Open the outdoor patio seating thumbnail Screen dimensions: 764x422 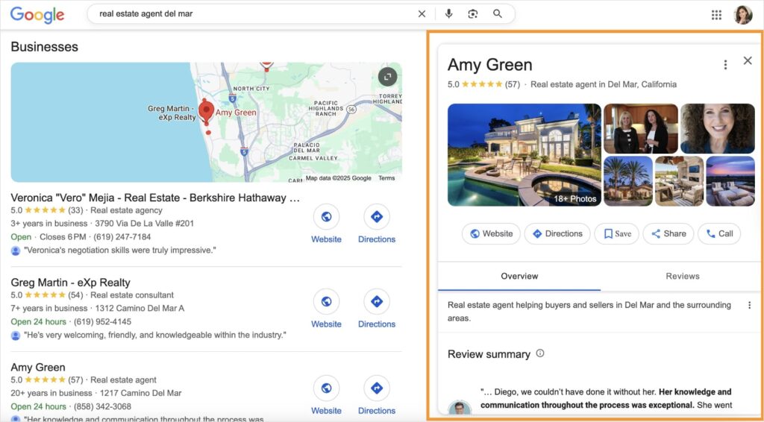click(x=679, y=181)
